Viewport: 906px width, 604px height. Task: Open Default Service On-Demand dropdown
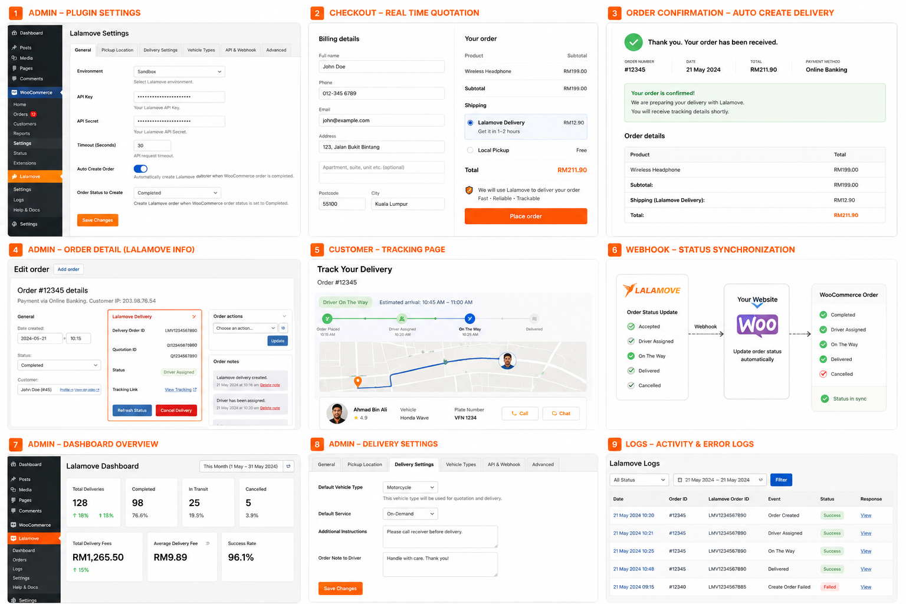(411, 514)
